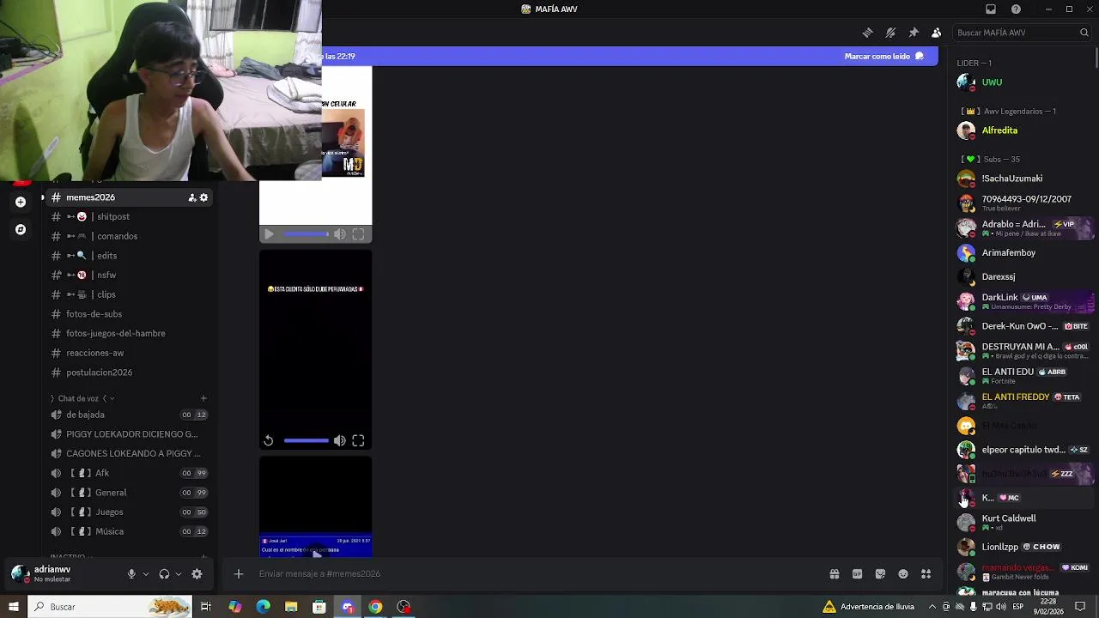Click the Add a Server plus icon
This screenshot has height=618, width=1099.
21,202
